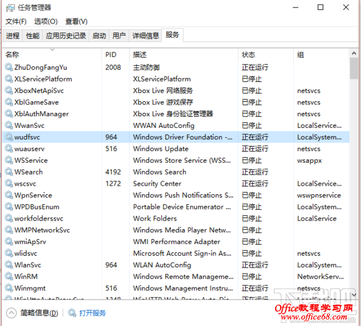Switch to the 用户 tab
The image size is (361, 326).
click(119, 35)
